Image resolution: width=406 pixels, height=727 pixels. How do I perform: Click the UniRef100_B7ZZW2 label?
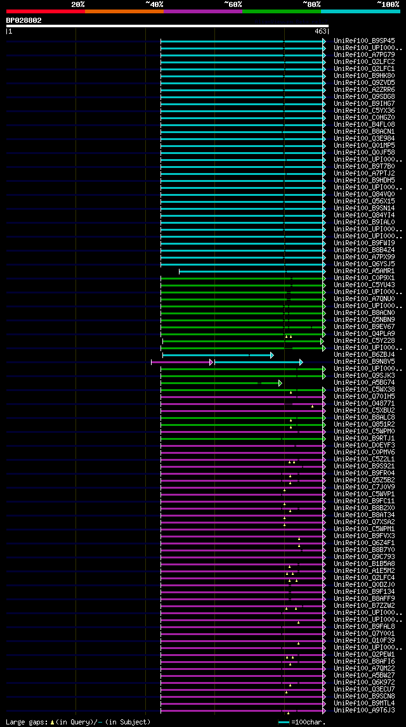(x=364, y=605)
